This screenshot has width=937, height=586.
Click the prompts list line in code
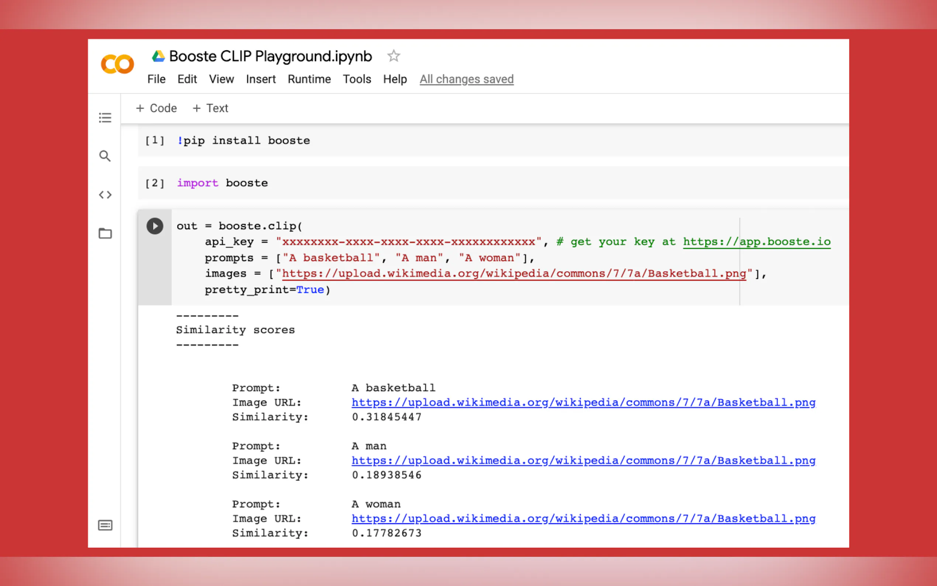tap(370, 258)
